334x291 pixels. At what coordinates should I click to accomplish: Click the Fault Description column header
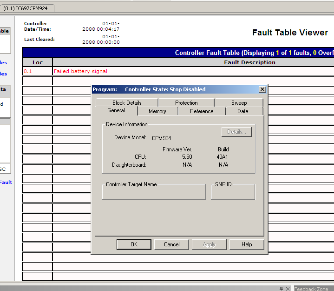coord(249,62)
